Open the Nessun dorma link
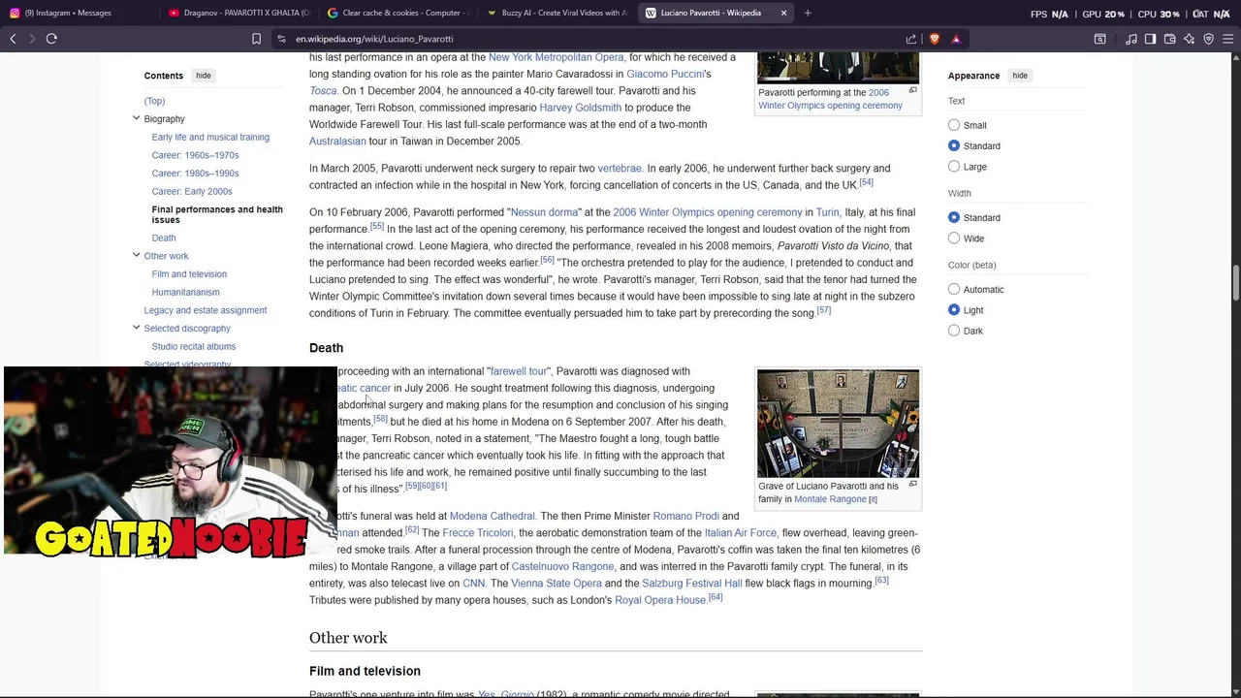 (544, 212)
